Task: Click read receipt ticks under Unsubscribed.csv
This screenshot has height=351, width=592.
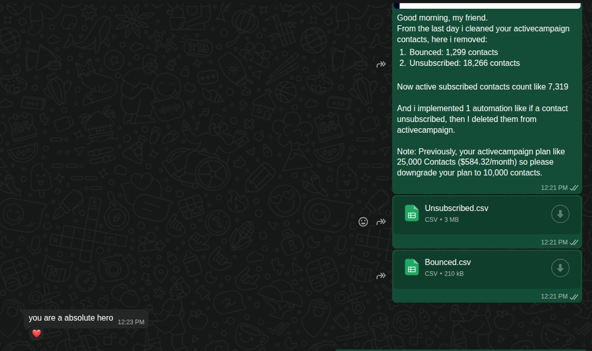Action: [574, 242]
